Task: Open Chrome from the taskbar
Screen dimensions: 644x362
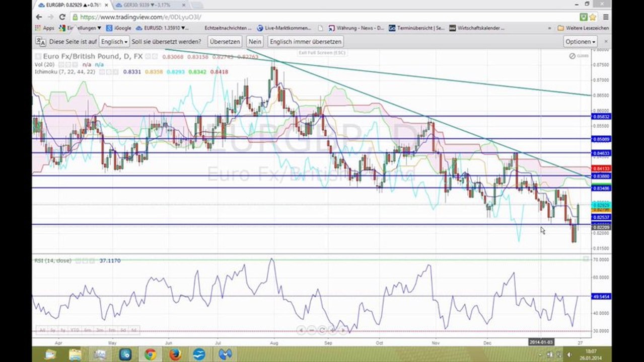Action: click(150, 354)
